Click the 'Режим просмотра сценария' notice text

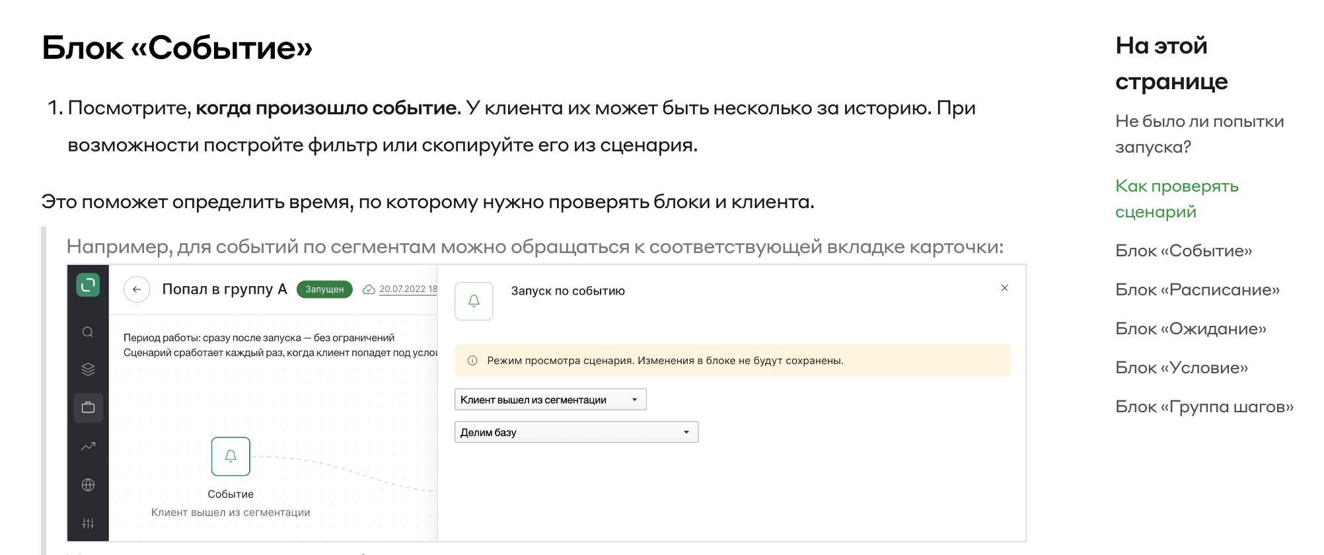(x=665, y=361)
